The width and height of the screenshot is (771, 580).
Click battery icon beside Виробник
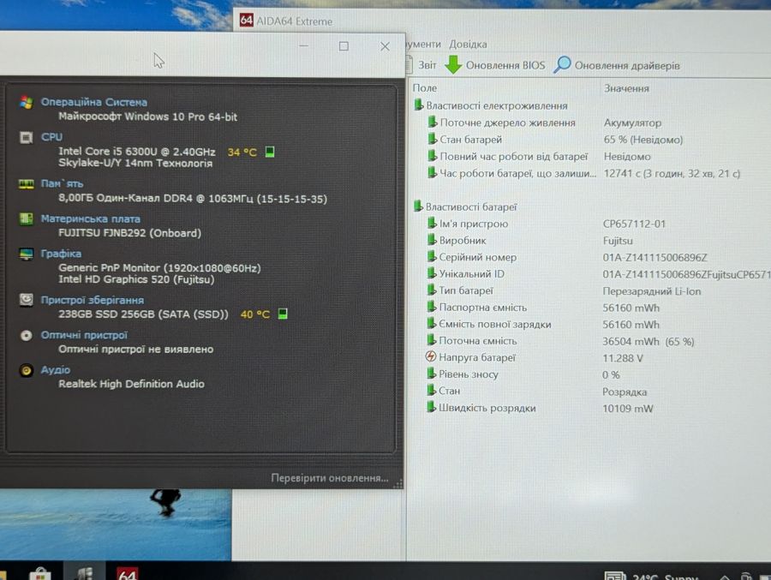[432, 240]
